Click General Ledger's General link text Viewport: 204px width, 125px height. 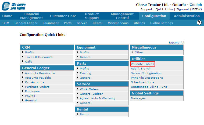pos(31,101)
